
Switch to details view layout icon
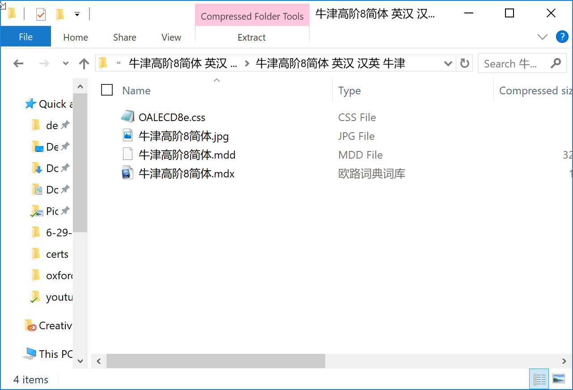coord(539,379)
